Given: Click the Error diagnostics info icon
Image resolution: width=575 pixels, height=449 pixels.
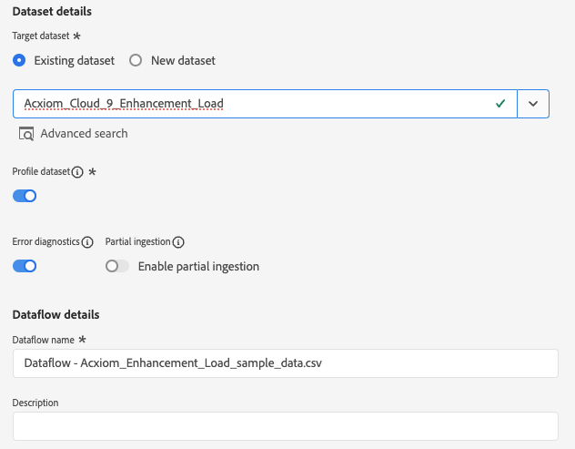Looking at the screenshot, I should 87,242.
